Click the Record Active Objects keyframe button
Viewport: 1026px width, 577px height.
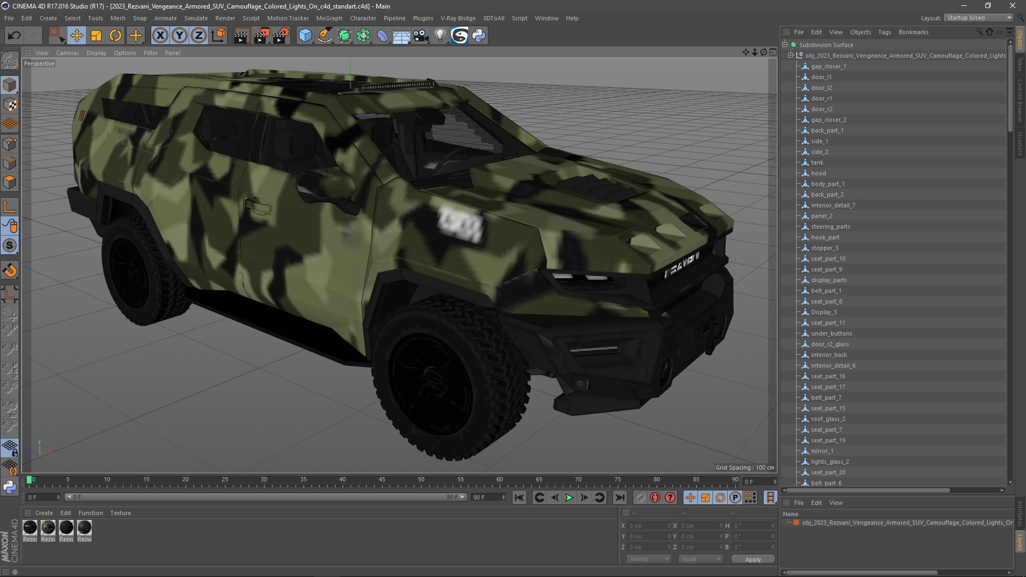[x=640, y=497]
